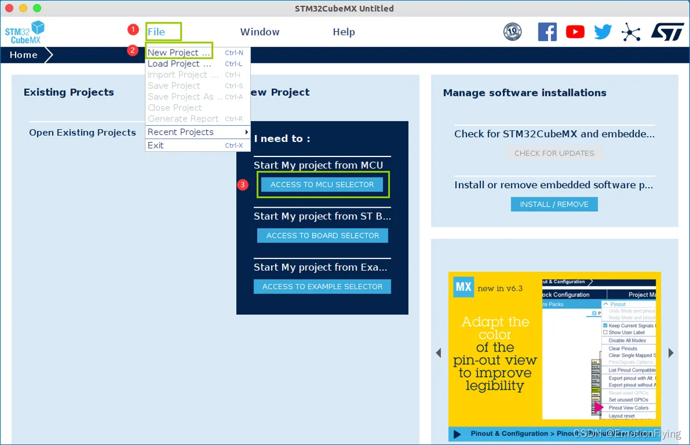Click 'Start My project from MCU' text
This screenshot has height=445, width=690.
[x=318, y=165]
